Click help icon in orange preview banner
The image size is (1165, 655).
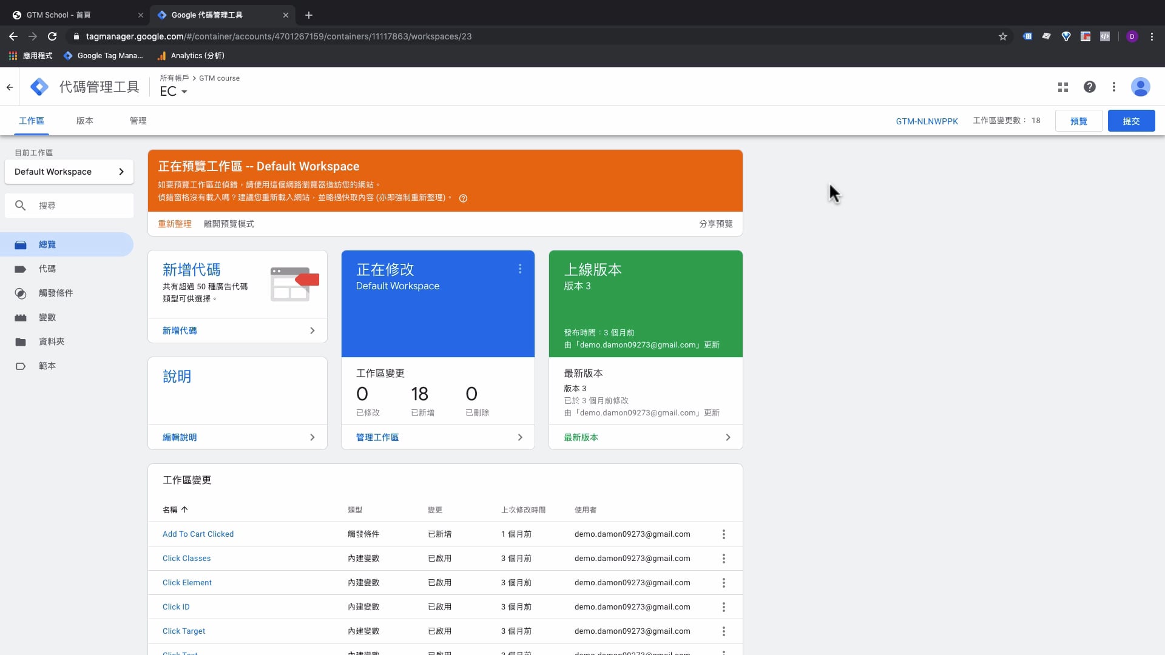pyautogui.click(x=463, y=198)
